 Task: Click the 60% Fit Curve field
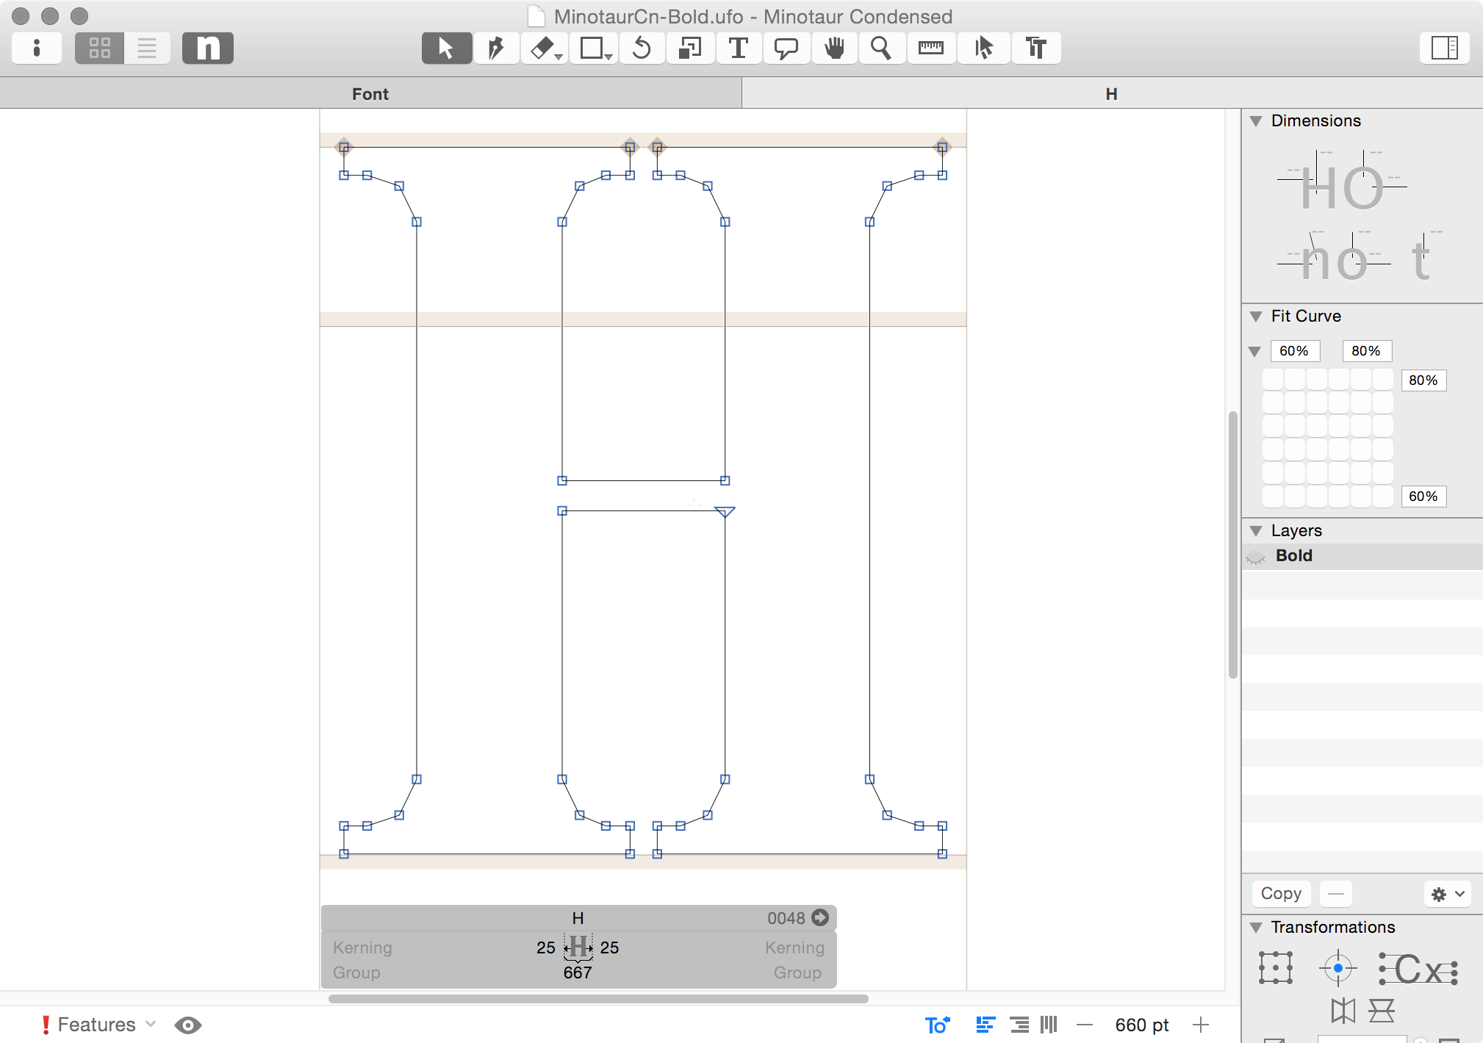[1295, 351]
